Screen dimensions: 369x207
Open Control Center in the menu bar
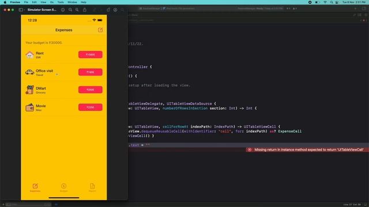point(337,2)
